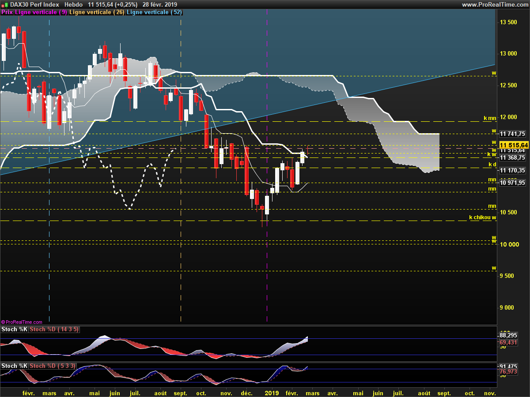Open the Stoch %D (5 3 3) label
Image resolution: width=530 pixels, height=397 pixels.
tap(52, 366)
